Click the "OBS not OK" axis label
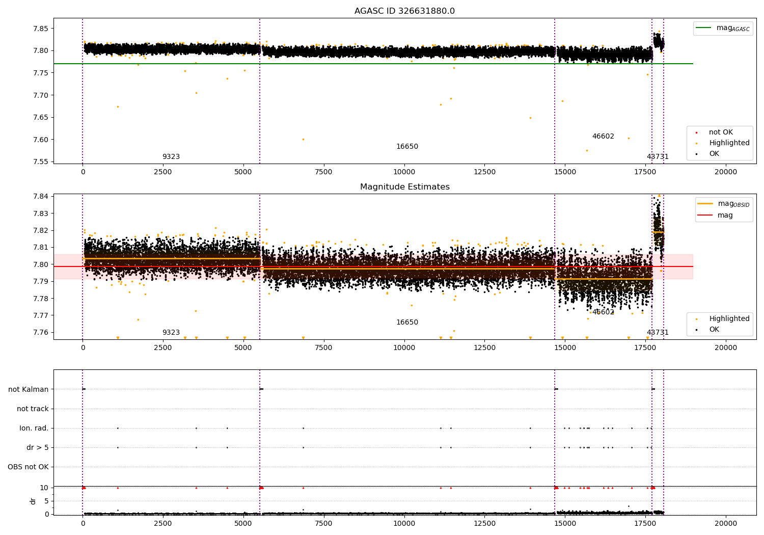Image resolution: width=764 pixels, height=535 pixels. coord(28,467)
